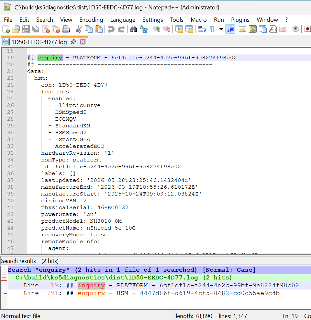Close the current document via toolbar

tap(46, 30)
